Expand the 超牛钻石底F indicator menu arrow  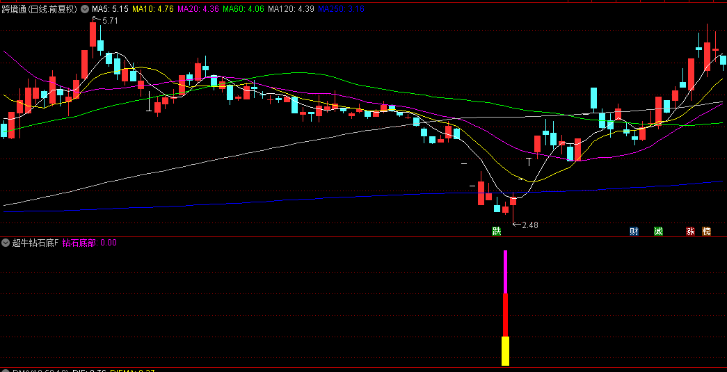[x=6, y=242]
